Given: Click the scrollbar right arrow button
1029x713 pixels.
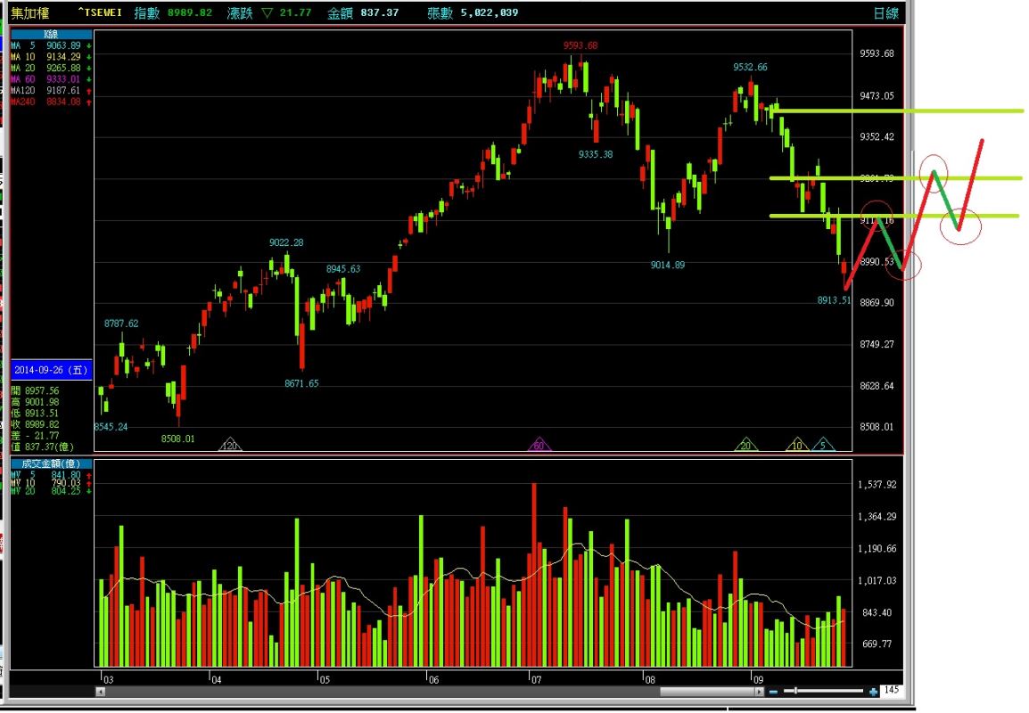Looking at the screenshot, I should click(758, 692).
